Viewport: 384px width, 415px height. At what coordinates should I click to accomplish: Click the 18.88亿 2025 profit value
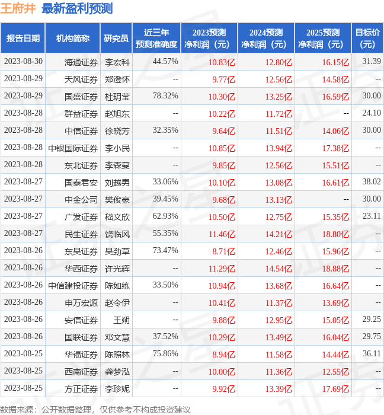coord(335,269)
